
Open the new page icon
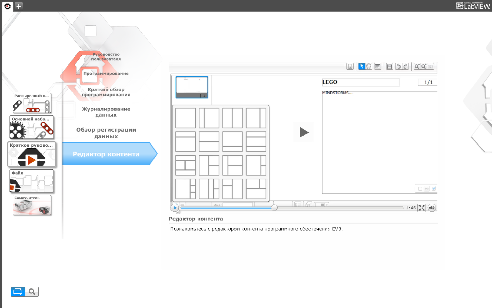pos(350,66)
